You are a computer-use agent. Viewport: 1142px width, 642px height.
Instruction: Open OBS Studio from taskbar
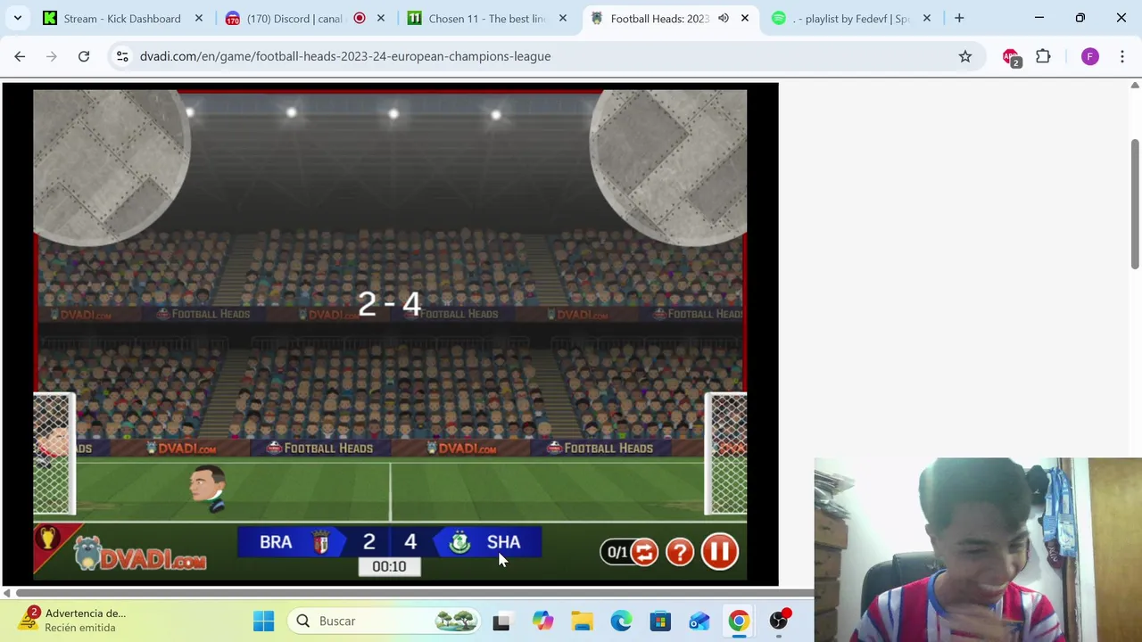coord(779,621)
